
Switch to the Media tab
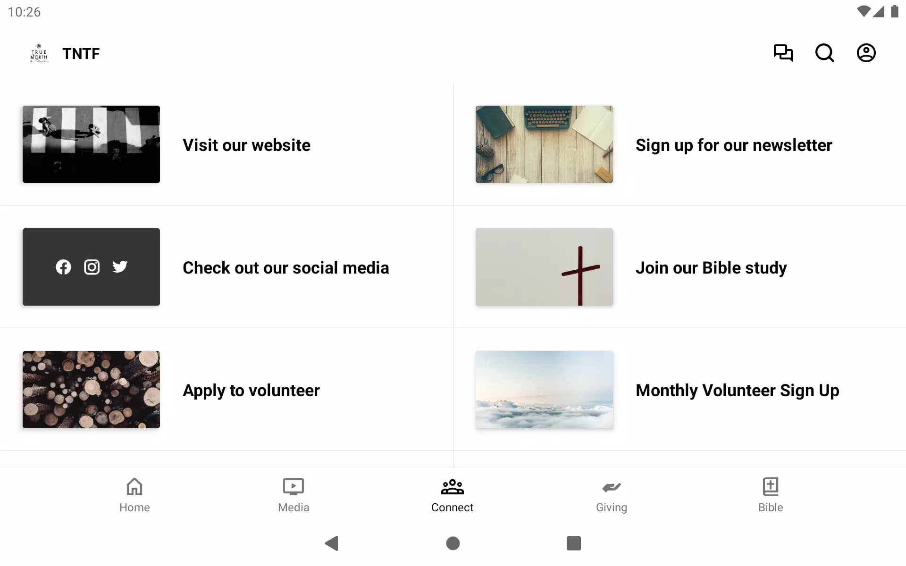coord(294,495)
